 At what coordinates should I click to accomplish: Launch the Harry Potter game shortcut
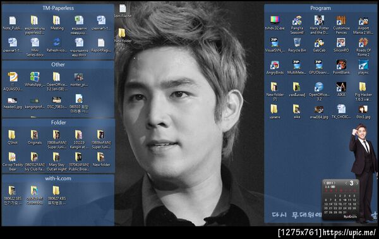[319, 25]
